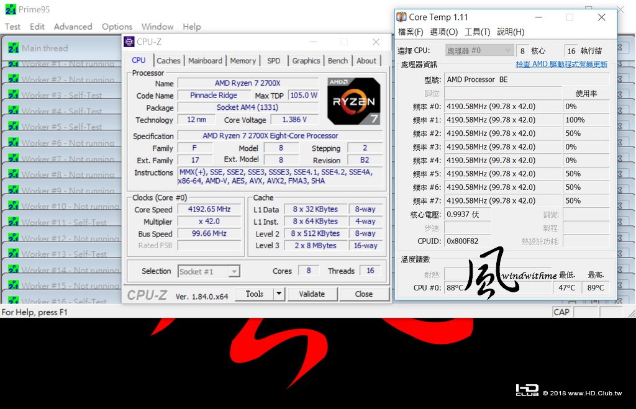Click the Ryzen 7 logo in CPU-Z
Viewport: 636px width, 409px height.
pos(353,101)
